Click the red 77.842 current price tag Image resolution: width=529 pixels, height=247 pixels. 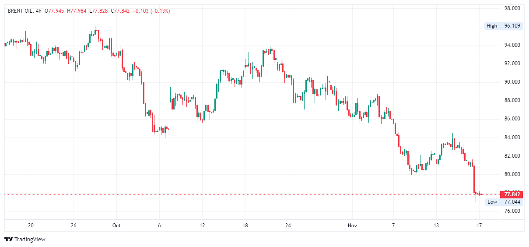[511, 194]
